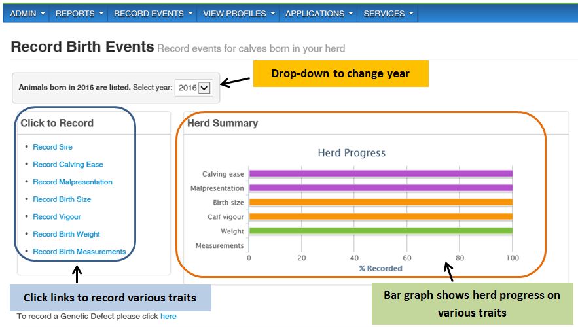The height and width of the screenshot is (327, 578).
Task: Click the 'Measurements' chart row label
Action: pyautogui.click(x=220, y=246)
